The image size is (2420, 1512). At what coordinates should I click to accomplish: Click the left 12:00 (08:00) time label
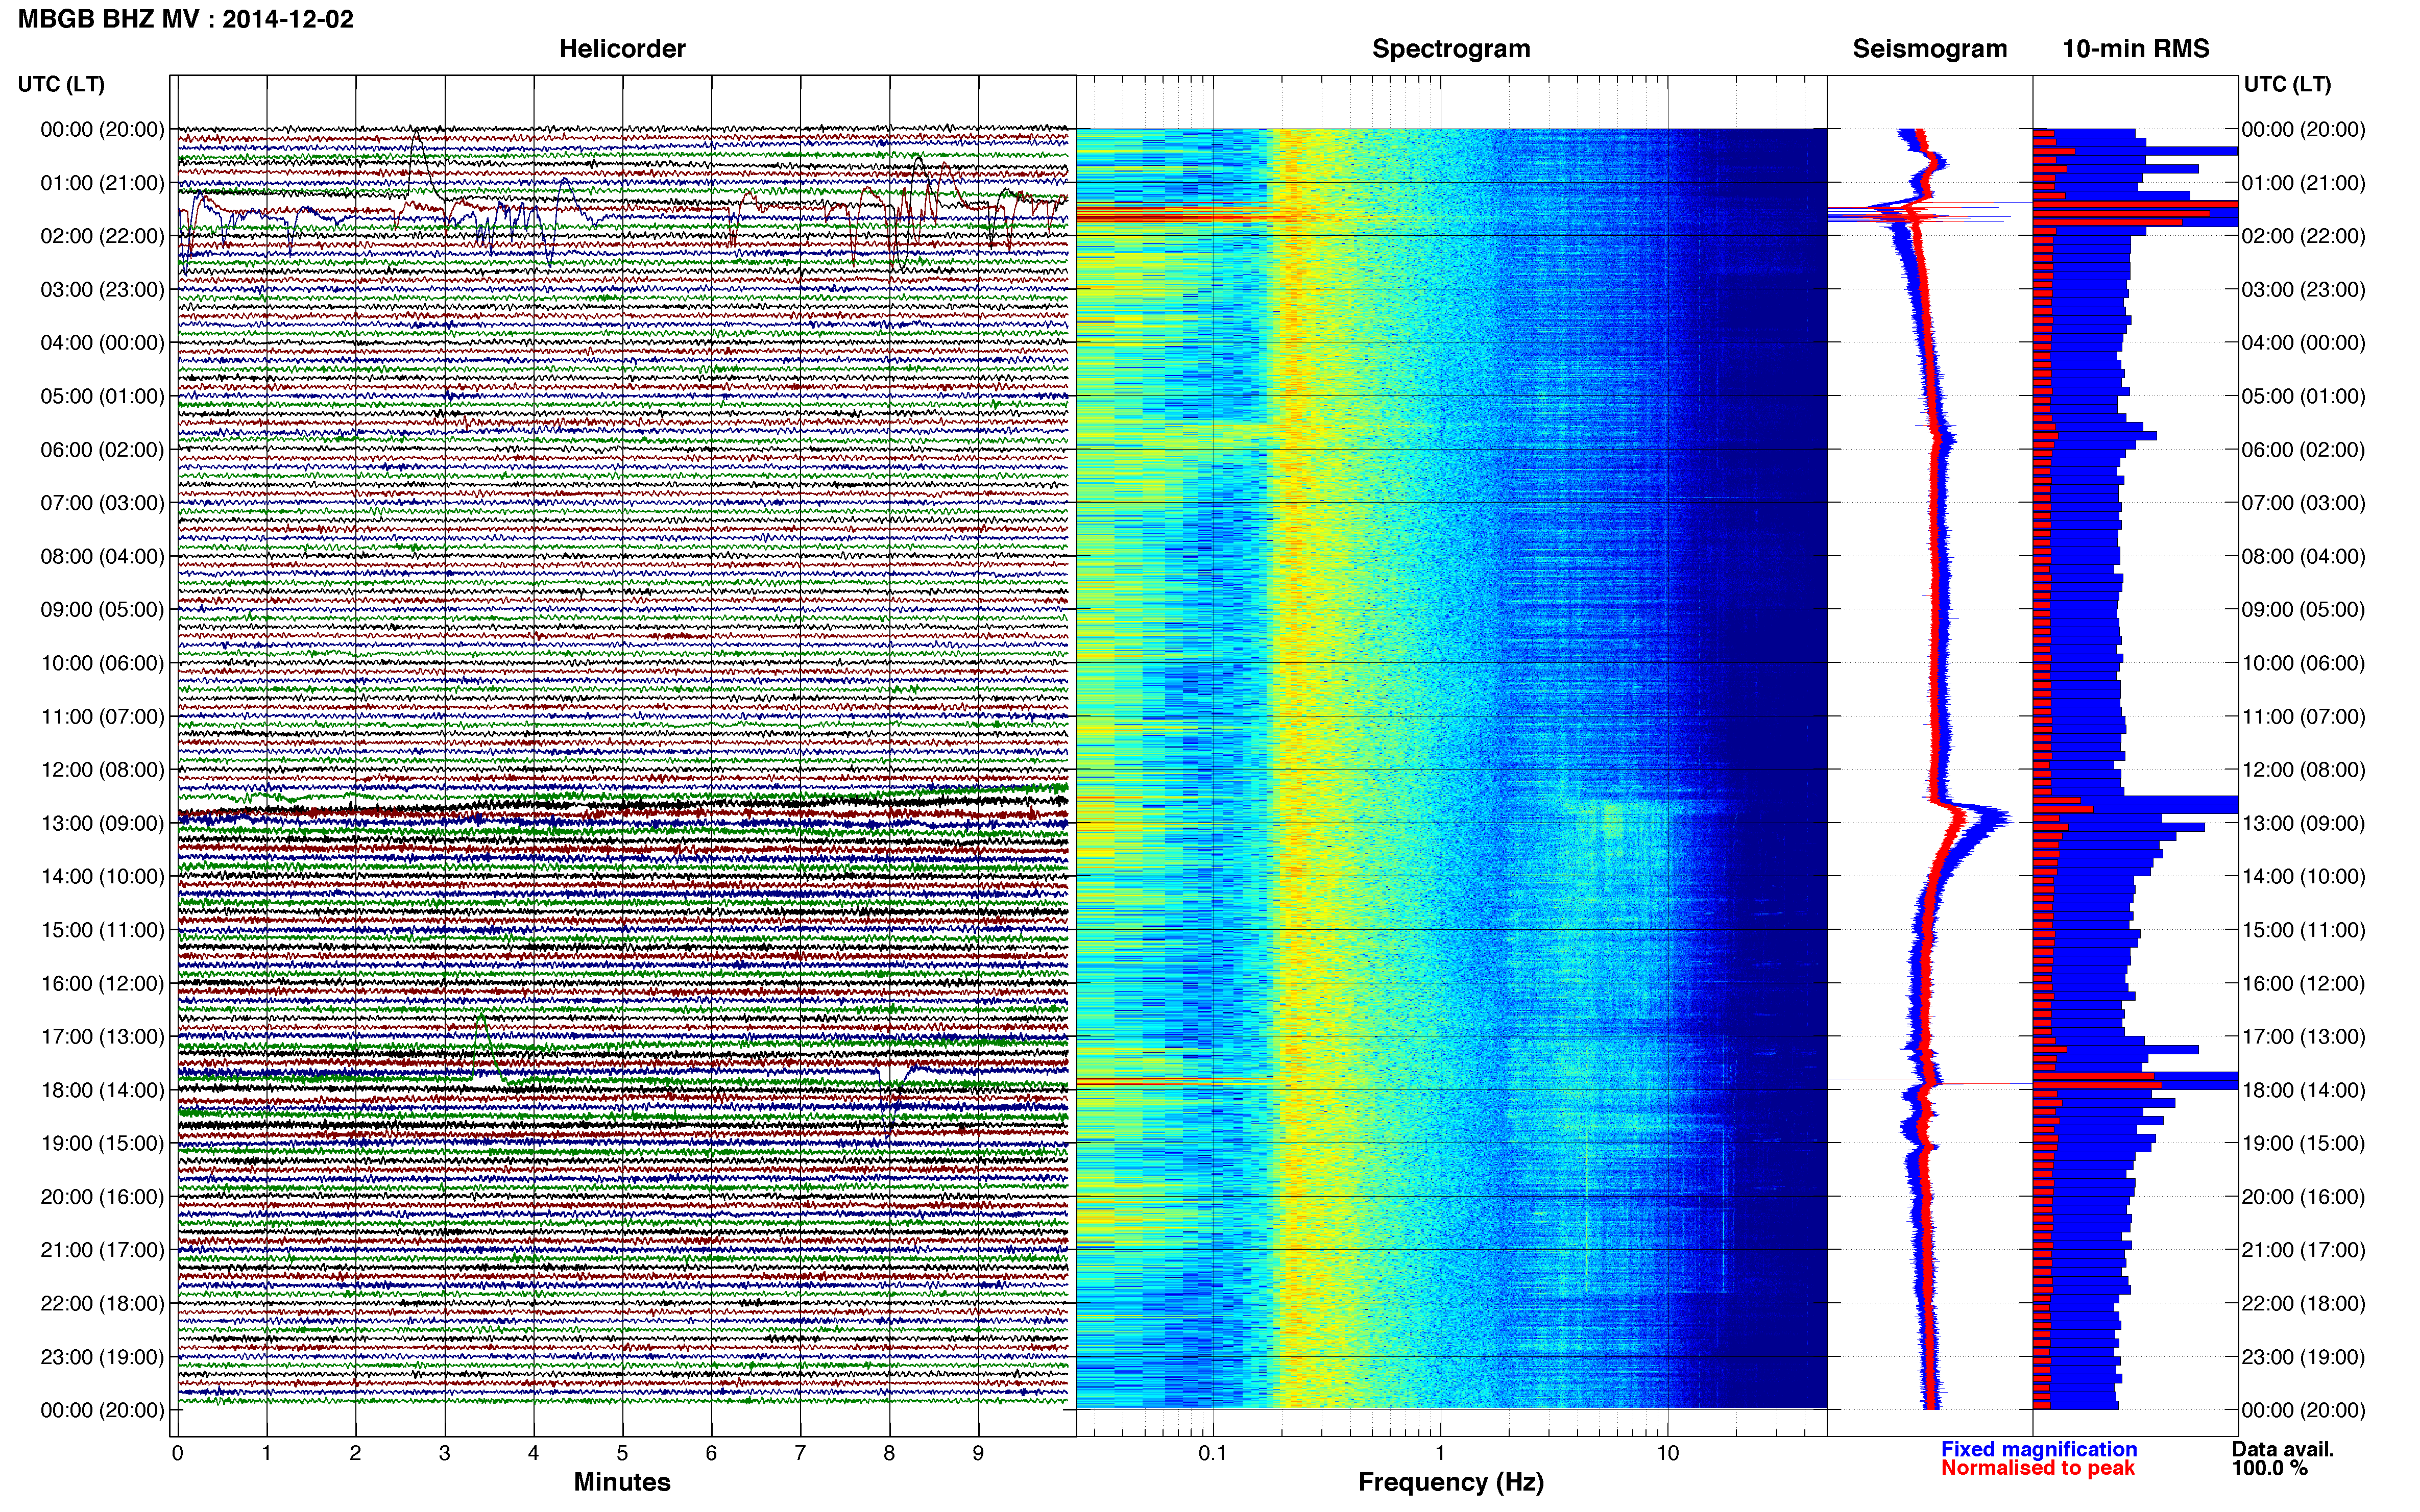pyautogui.click(x=102, y=770)
